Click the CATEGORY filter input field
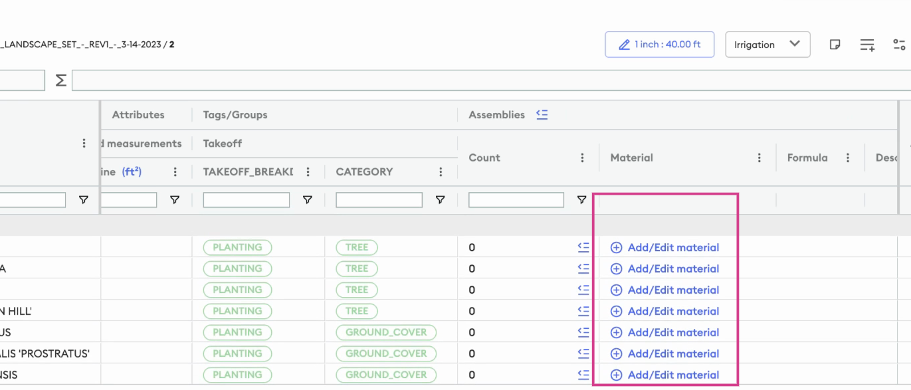The width and height of the screenshot is (911, 390). coord(379,200)
